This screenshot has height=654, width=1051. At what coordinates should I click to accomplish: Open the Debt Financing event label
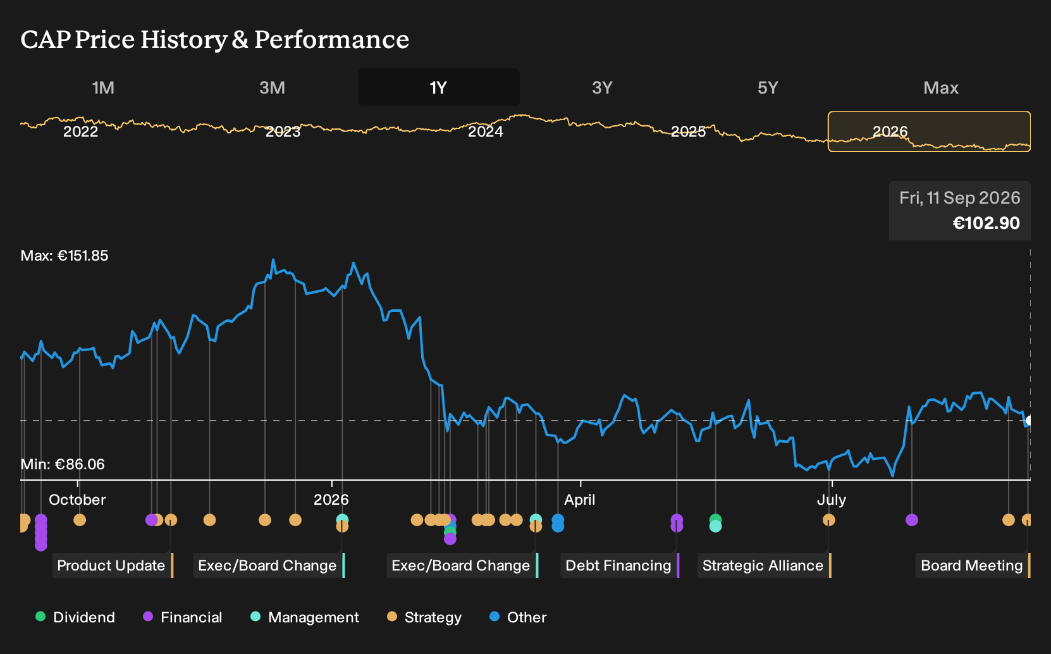click(620, 565)
